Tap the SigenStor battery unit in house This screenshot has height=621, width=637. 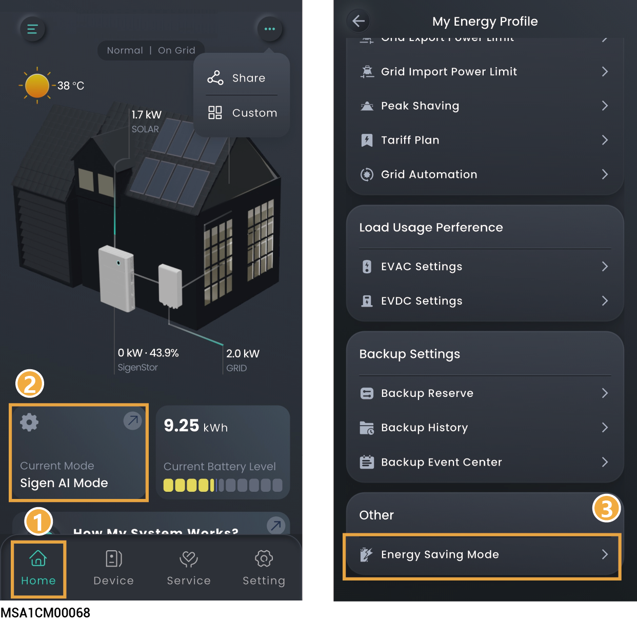(117, 278)
